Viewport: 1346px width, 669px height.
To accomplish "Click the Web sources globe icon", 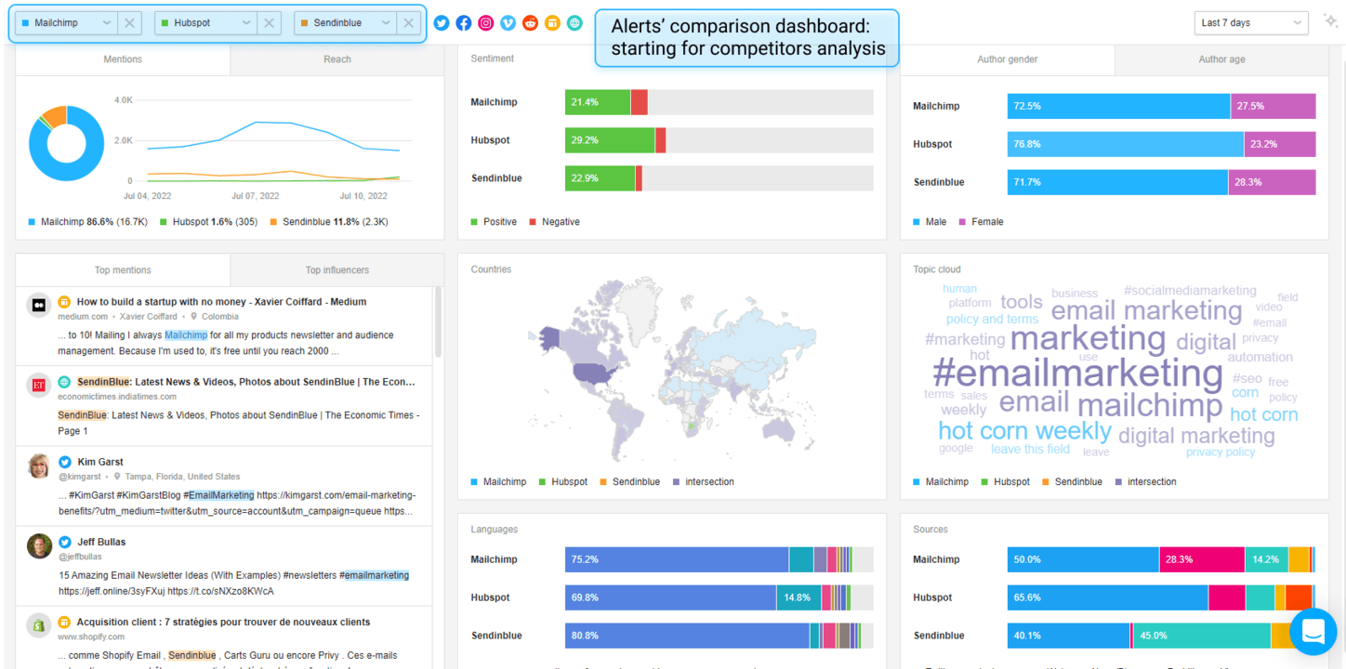I will pyautogui.click(x=574, y=23).
